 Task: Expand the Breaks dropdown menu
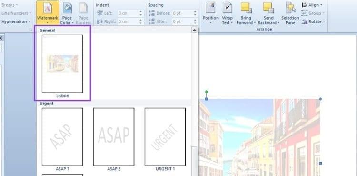coord(9,5)
